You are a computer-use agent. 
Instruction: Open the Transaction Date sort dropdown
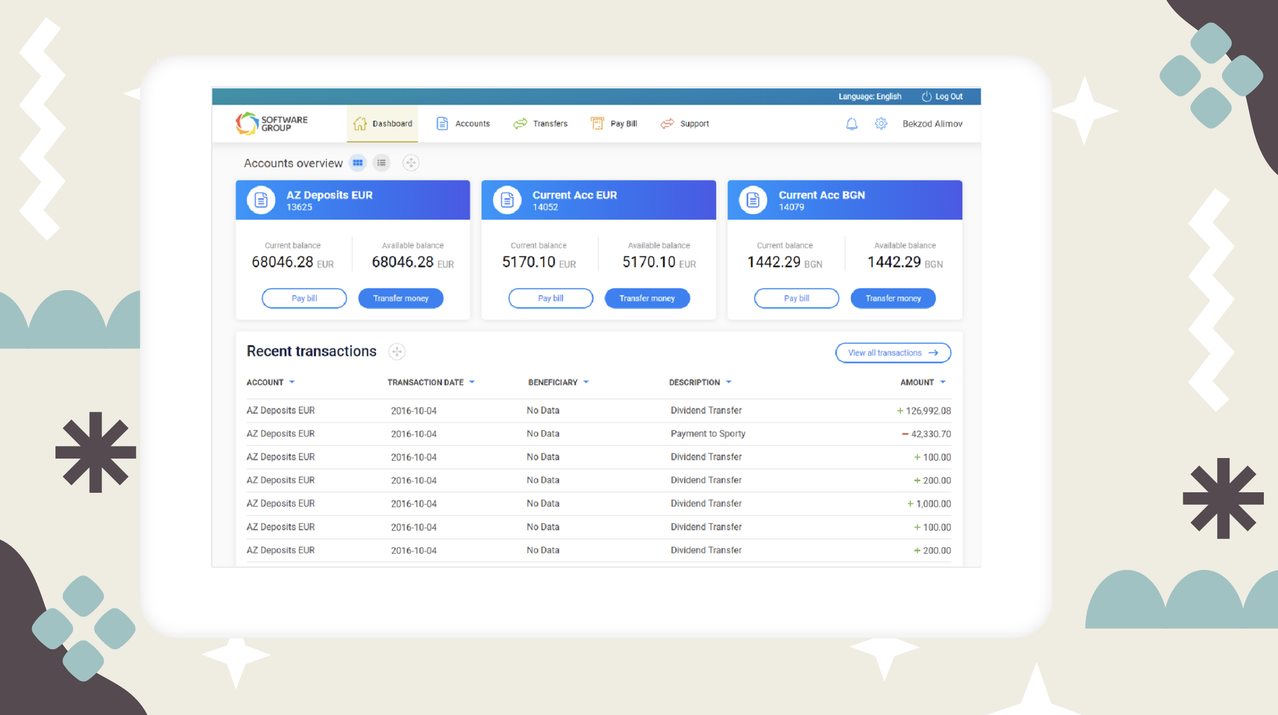tap(472, 382)
